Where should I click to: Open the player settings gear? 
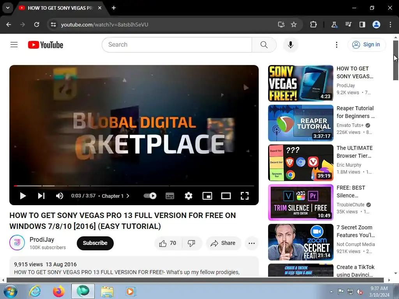[x=189, y=196]
